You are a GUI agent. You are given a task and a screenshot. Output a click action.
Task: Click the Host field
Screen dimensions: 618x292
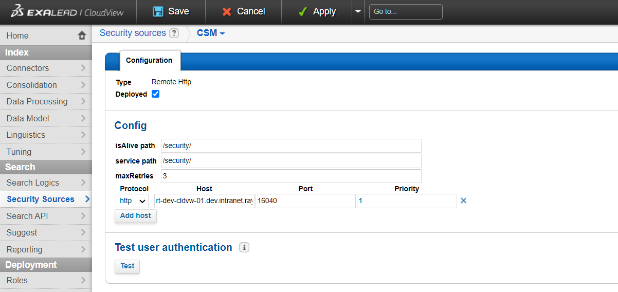click(x=204, y=201)
